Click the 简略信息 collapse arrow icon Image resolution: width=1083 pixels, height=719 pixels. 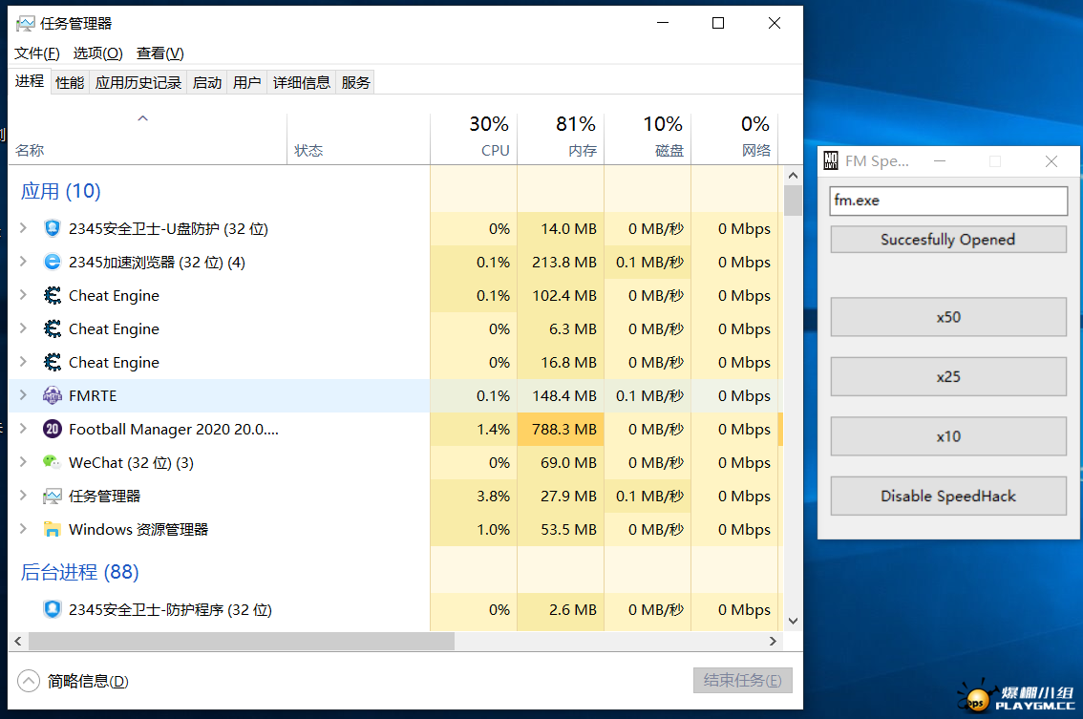(x=29, y=681)
